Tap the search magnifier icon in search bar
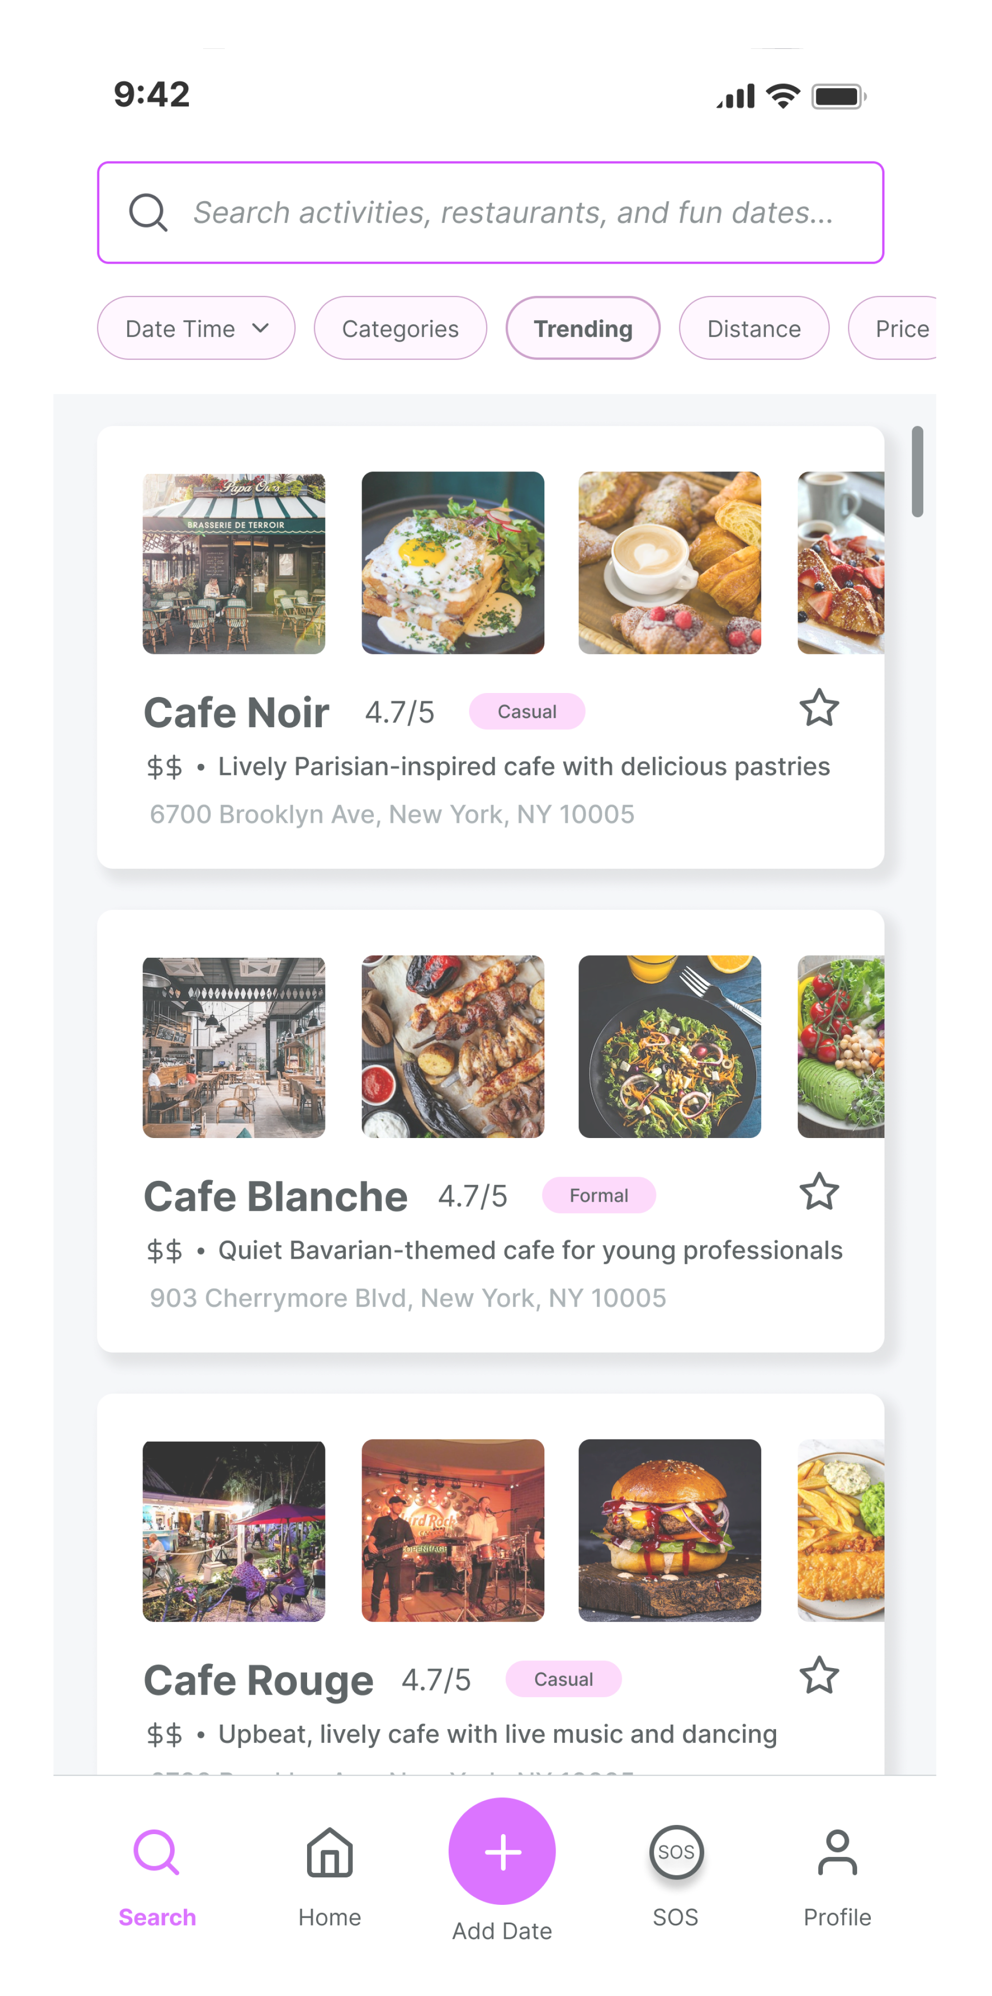 coord(149,213)
